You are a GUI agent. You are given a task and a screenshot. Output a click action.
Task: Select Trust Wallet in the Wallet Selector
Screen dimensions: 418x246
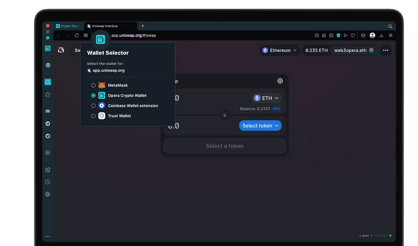[93, 116]
